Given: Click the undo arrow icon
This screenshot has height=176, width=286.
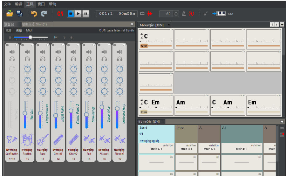Looking at the screenshot, I should [34, 14].
